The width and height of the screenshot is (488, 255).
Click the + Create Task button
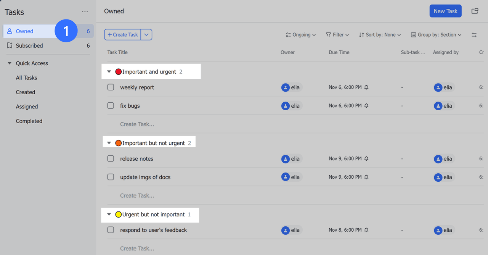coord(123,35)
